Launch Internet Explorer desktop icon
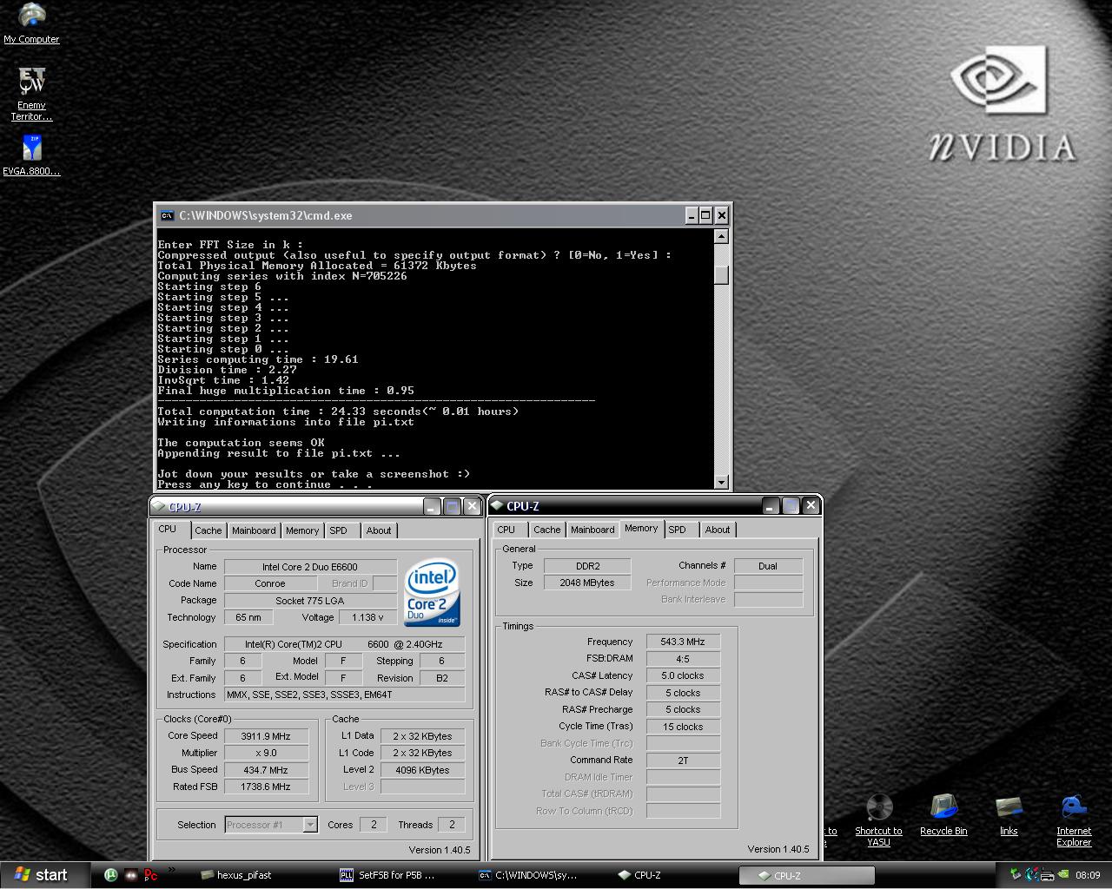Screen dimensions: 1112x889 pos(1074,820)
